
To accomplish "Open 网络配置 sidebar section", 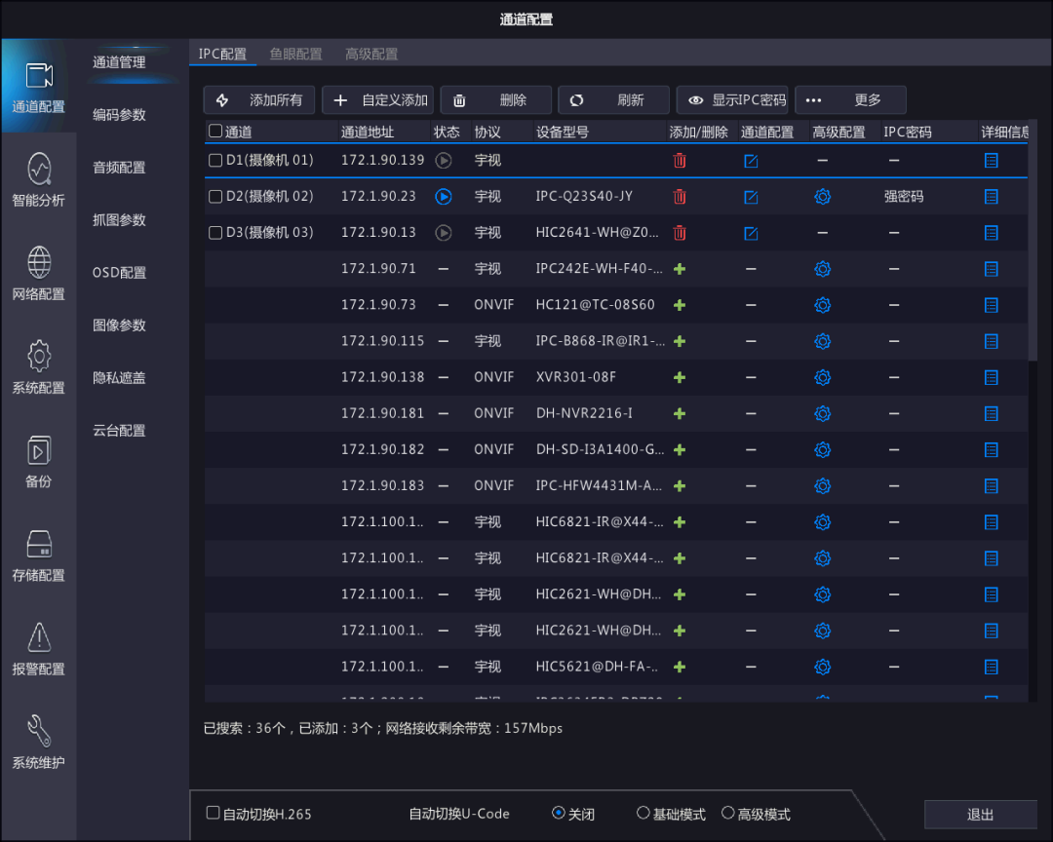I will coord(38,274).
